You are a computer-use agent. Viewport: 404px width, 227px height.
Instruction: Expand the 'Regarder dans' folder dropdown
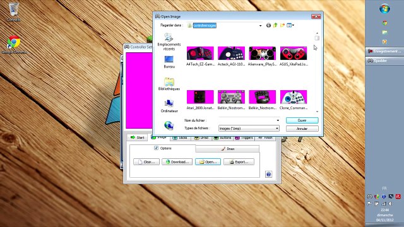pyautogui.click(x=260, y=25)
